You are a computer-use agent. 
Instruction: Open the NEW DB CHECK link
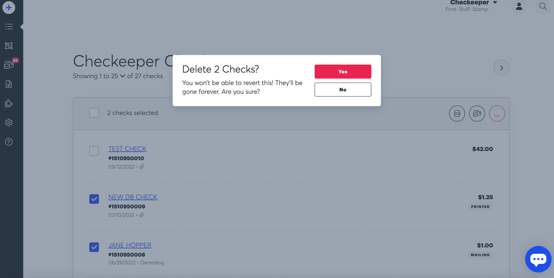coord(133,197)
